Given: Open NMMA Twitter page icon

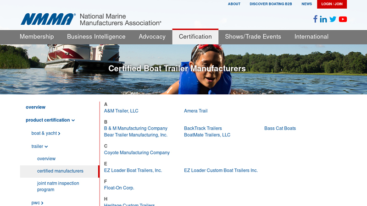Looking at the screenshot, I should pos(333,19).
